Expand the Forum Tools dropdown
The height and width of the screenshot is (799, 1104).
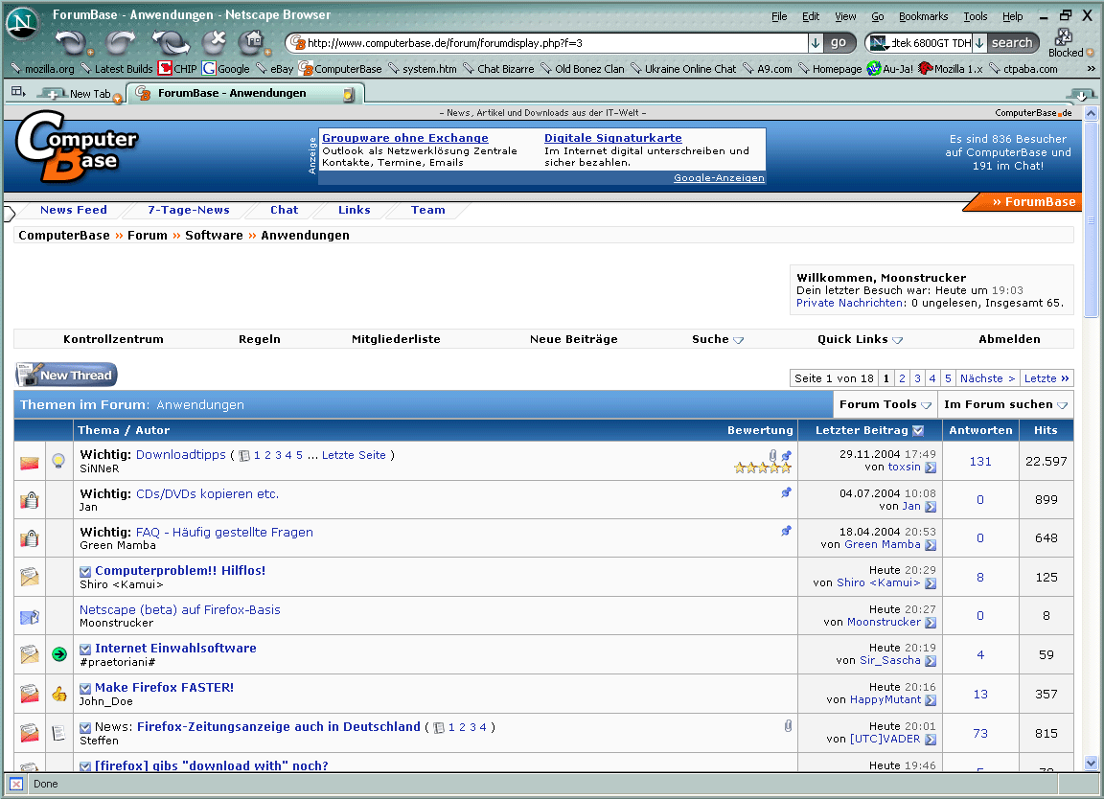tap(927, 405)
